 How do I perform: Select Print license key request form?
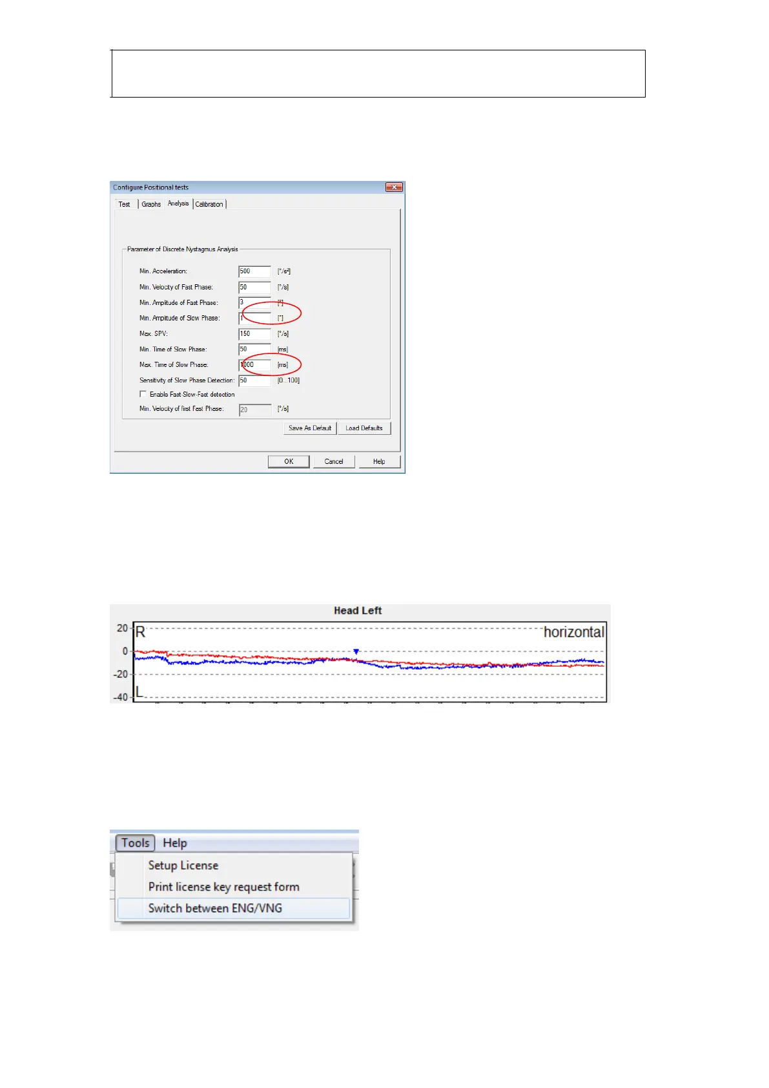pyautogui.click(x=224, y=887)
